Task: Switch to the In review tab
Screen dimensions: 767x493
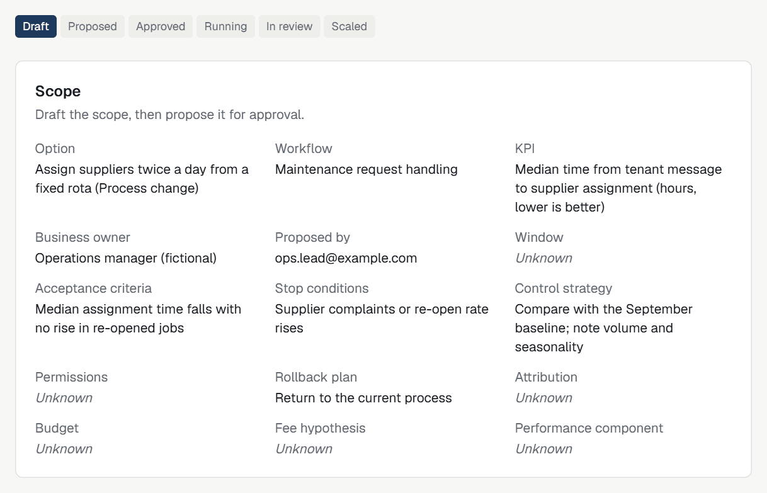Action: [x=289, y=26]
